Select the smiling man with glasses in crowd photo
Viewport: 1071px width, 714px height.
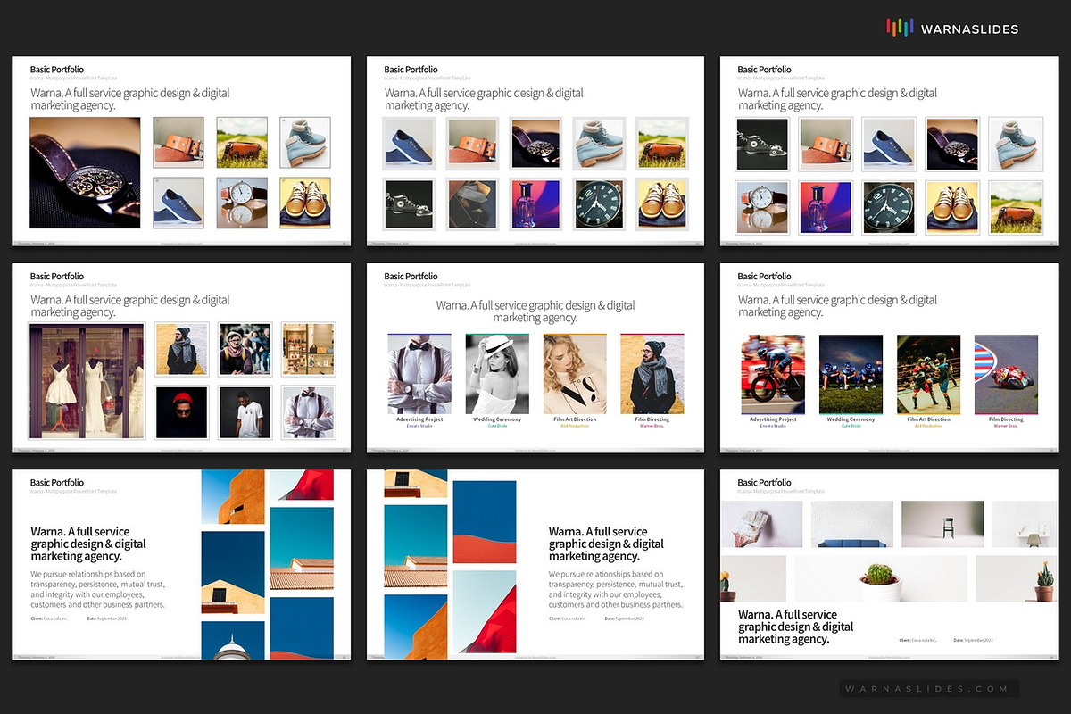(x=245, y=349)
